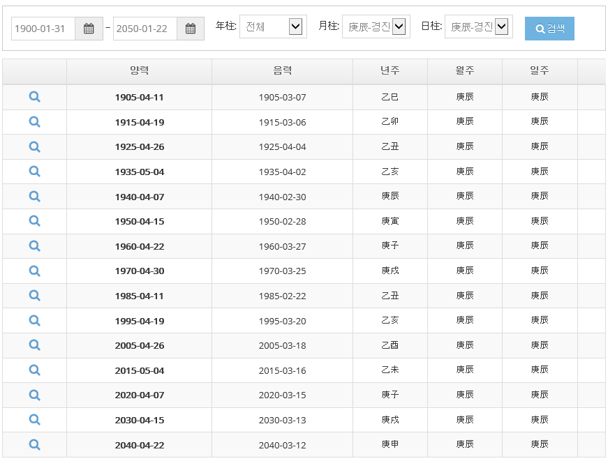Open details for the 1950-04-15 row
Screen dimensions: 608x461
point(34,221)
